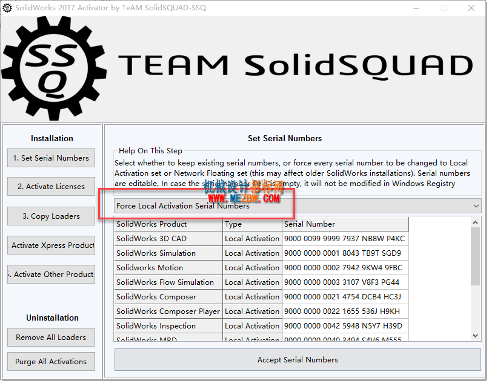The height and width of the screenshot is (383, 489).
Task: Click Local Activation type for SolidWorks 3D CAD
Action: (x=252, y=239)
